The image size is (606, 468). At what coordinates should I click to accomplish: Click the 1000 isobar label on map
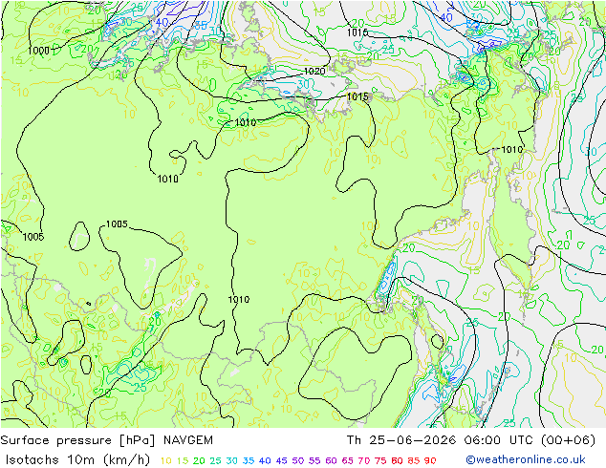click(38, 51)
